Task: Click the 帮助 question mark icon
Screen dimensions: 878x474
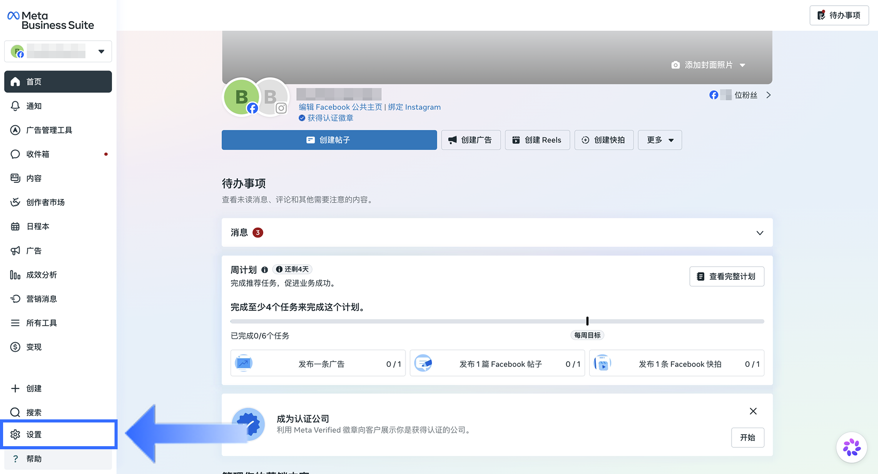Action: [x=15, y=459]
